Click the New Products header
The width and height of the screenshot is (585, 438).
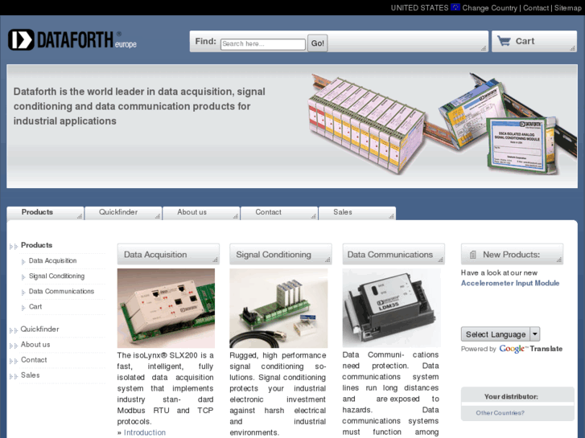pos(512,254)
